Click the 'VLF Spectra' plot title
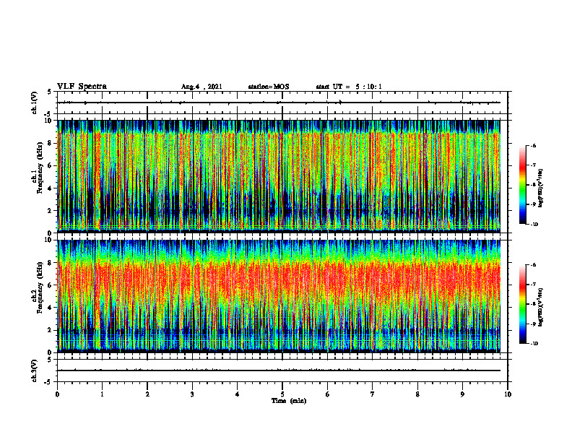572x442 pixels. click(x=82, y=87)
